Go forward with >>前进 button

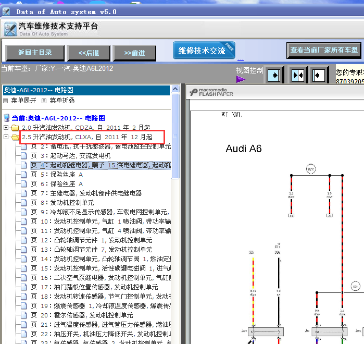(134, 53)
